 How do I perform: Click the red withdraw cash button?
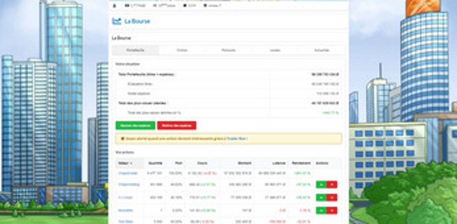coord(177,125)
